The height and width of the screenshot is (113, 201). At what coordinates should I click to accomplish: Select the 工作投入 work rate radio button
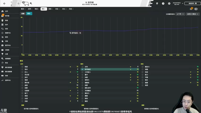tap(82, 72)
